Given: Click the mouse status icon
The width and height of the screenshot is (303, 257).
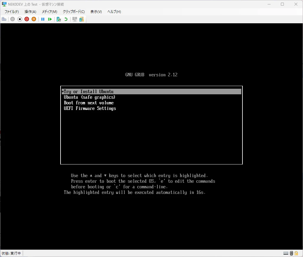Looking at the screenshot, I should point(291,253).
